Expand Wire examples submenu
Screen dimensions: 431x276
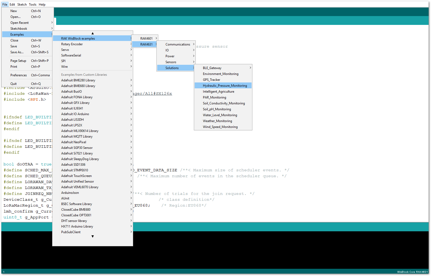tap(93, 67)
